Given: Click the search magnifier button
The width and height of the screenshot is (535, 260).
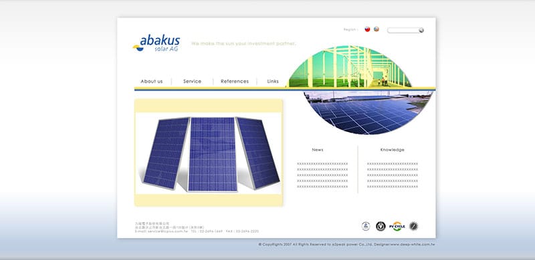Looking at the screenshot, I should pos(421,30).
